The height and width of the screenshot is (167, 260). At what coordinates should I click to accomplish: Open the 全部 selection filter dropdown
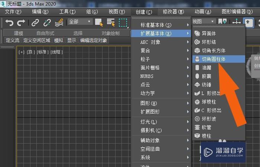pyautogui.click(x=80, y=22)
